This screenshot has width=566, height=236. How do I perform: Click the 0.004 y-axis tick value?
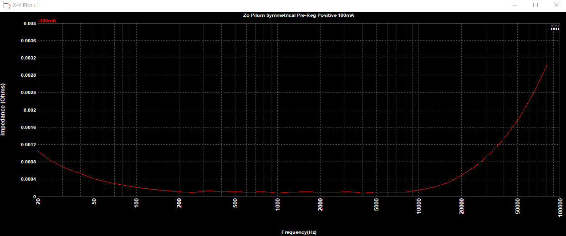click(29, 24)
